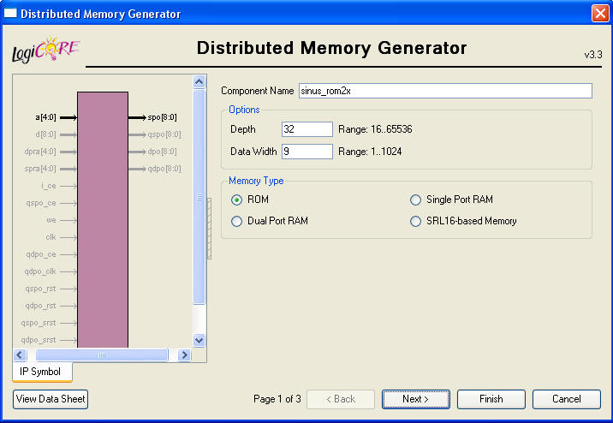Screen dimensions: 613x423
Task: Click the dpra[4:0] port label
Action: tap(40, 152)
